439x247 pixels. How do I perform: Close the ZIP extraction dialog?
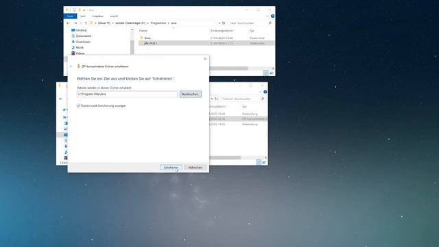[205, 59]
